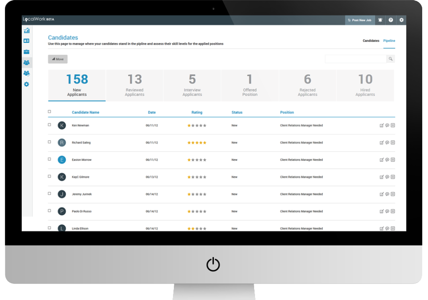
Task: Rate Jeremy Jurinek with the fifth star
Action: click(205, 194)
